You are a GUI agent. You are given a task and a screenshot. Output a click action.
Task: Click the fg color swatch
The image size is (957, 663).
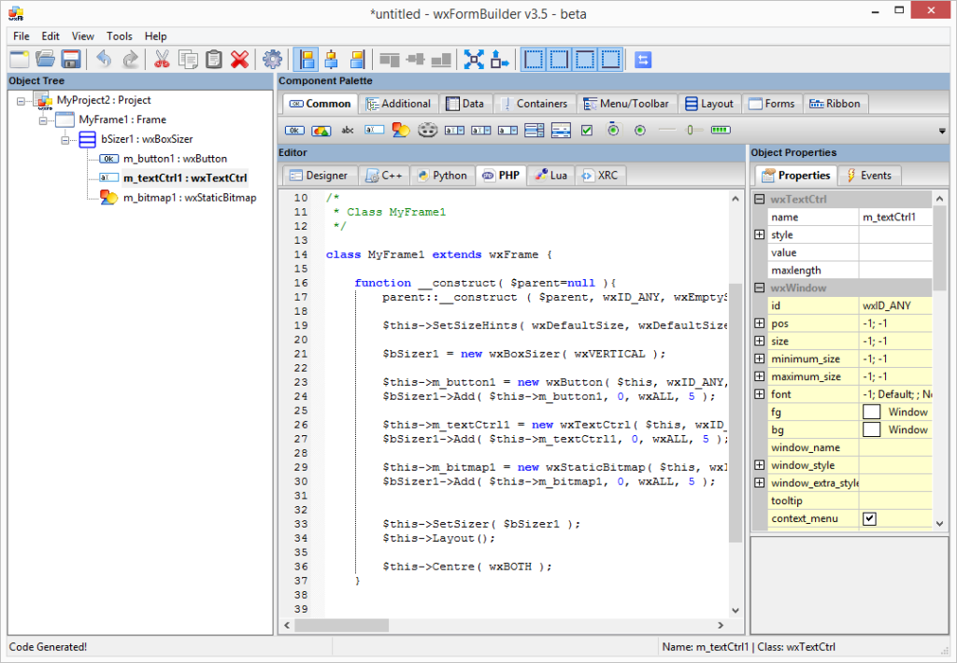(871, 413)
